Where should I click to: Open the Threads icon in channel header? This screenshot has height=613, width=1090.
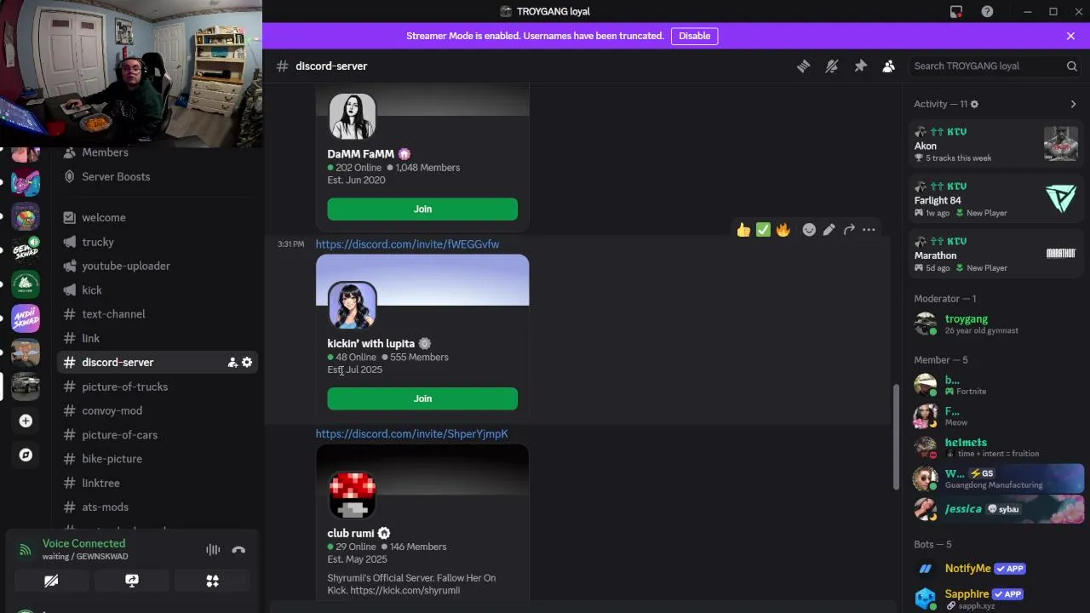[x=803, y=66]
